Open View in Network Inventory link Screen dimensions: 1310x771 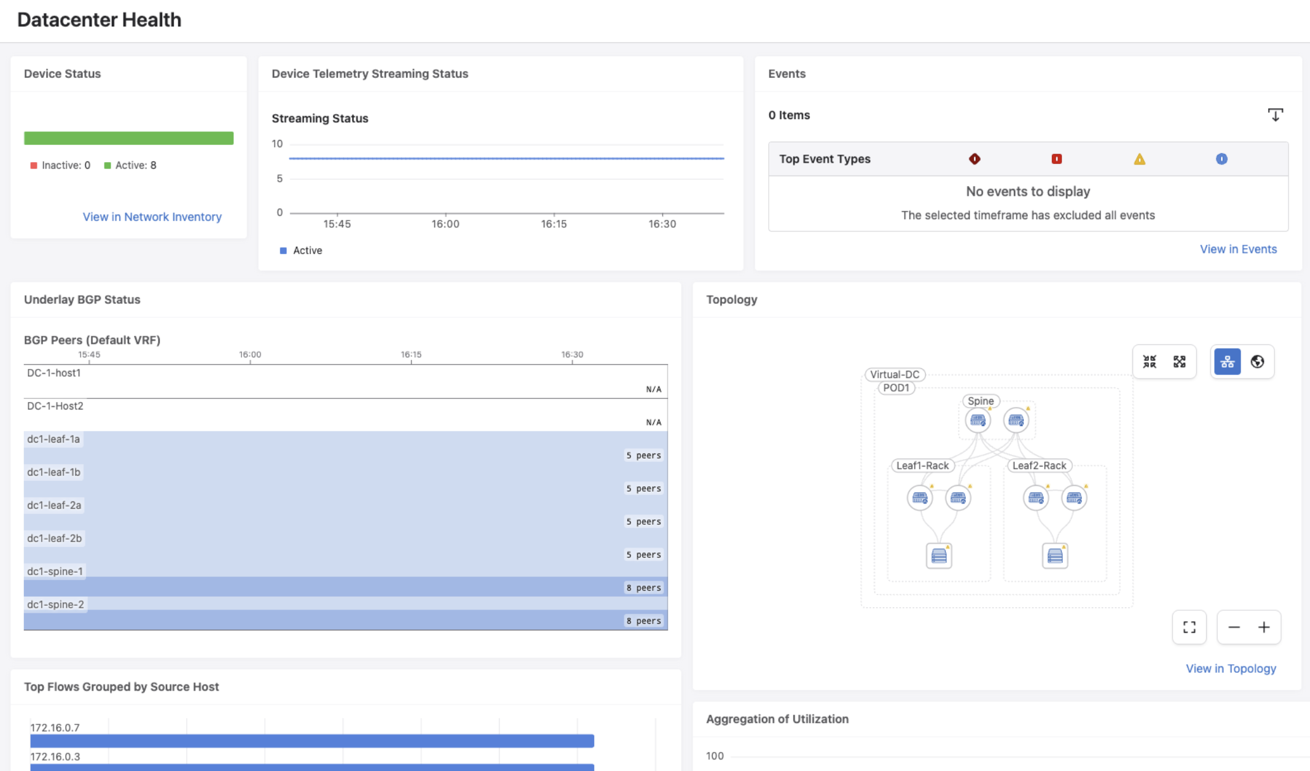click(152, 217)
